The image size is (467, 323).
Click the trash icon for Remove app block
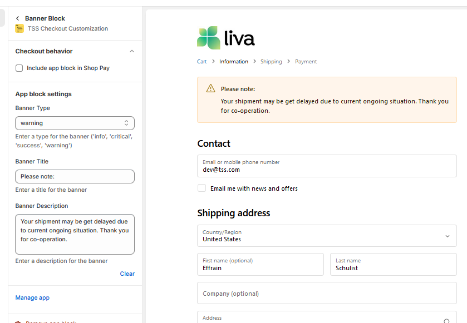coord(18,322)
